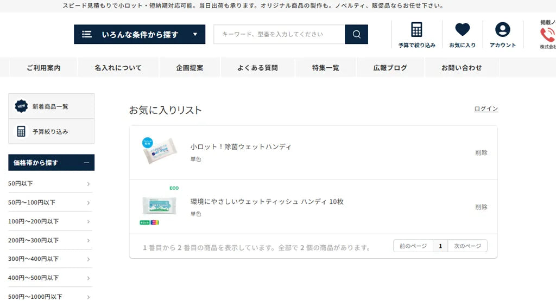Go to the よくある質問 menu
The image size is (556, 301).
[x=257, y=68]
